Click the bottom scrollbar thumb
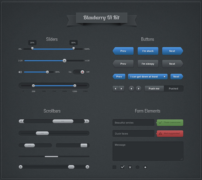This screenshot has width=202, height=180. coord(71,167)
